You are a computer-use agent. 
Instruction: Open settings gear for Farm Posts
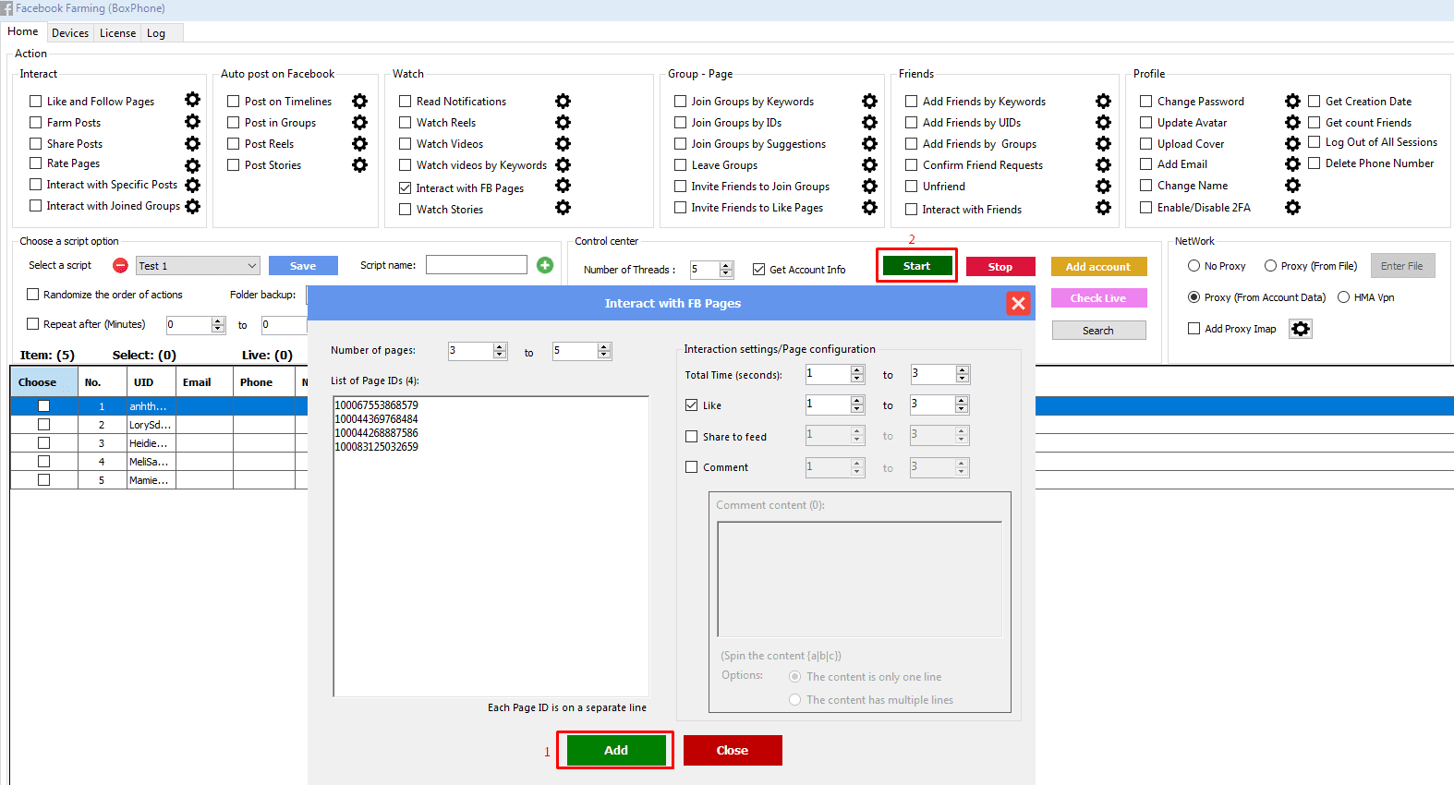click(x=192, y=121)
